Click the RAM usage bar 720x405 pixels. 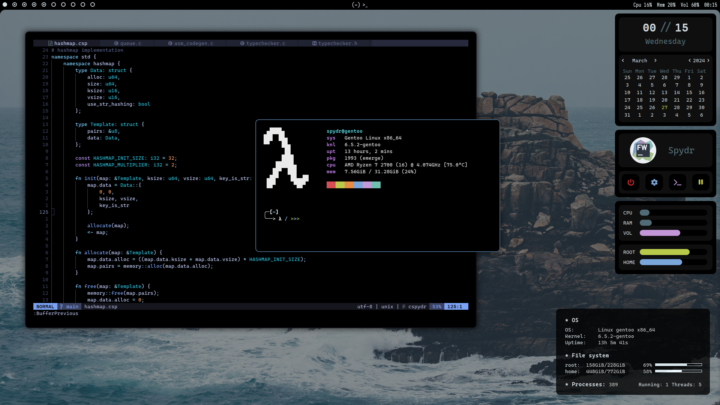(673, 223)
